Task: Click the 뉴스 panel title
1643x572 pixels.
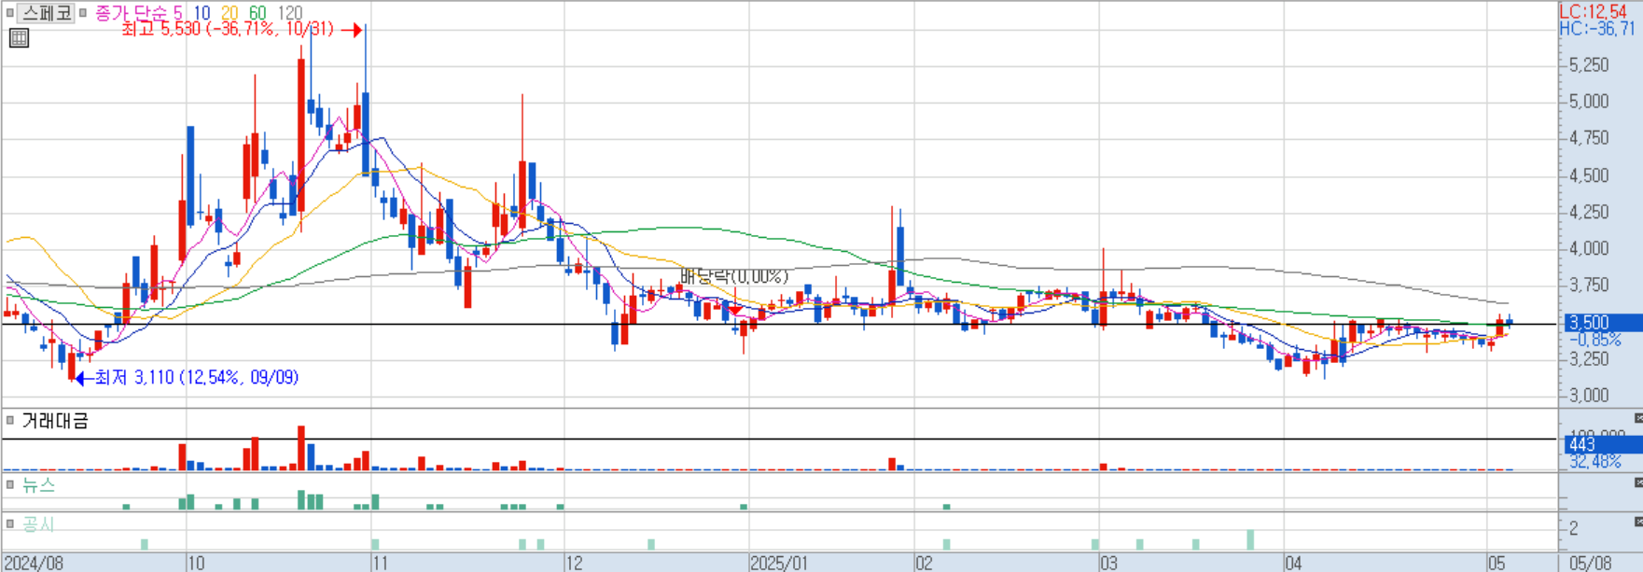Action: 38,484
